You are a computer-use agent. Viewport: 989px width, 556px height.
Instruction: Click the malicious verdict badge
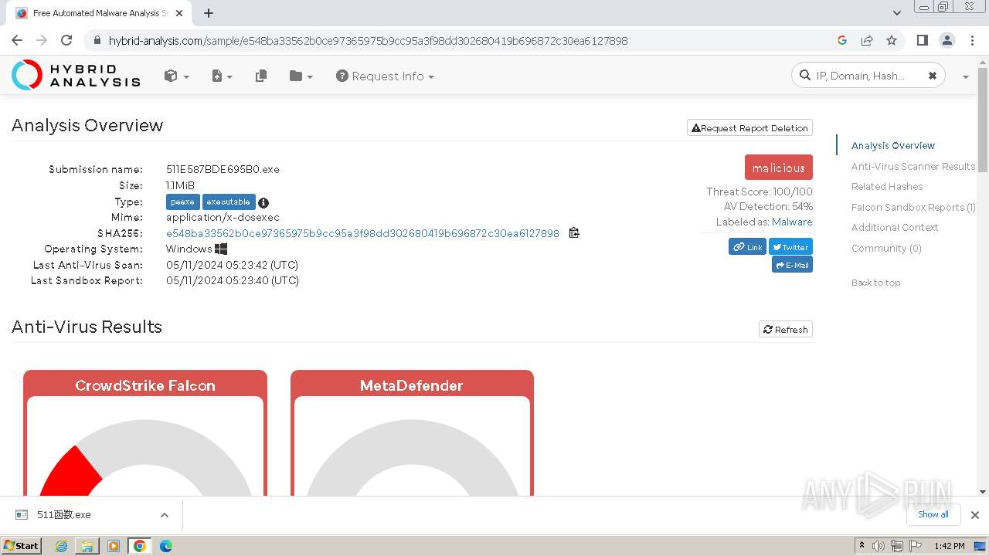point(778,168)
